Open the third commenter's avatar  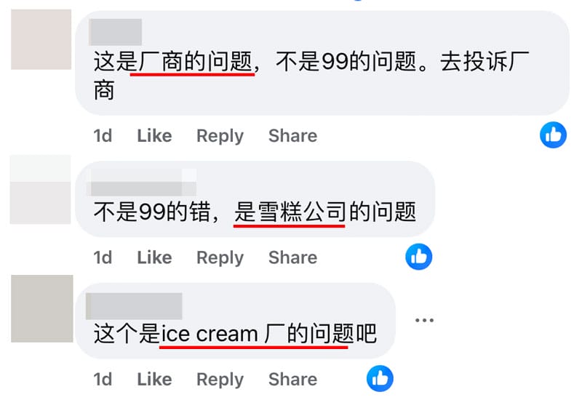(x=42, y=308)
